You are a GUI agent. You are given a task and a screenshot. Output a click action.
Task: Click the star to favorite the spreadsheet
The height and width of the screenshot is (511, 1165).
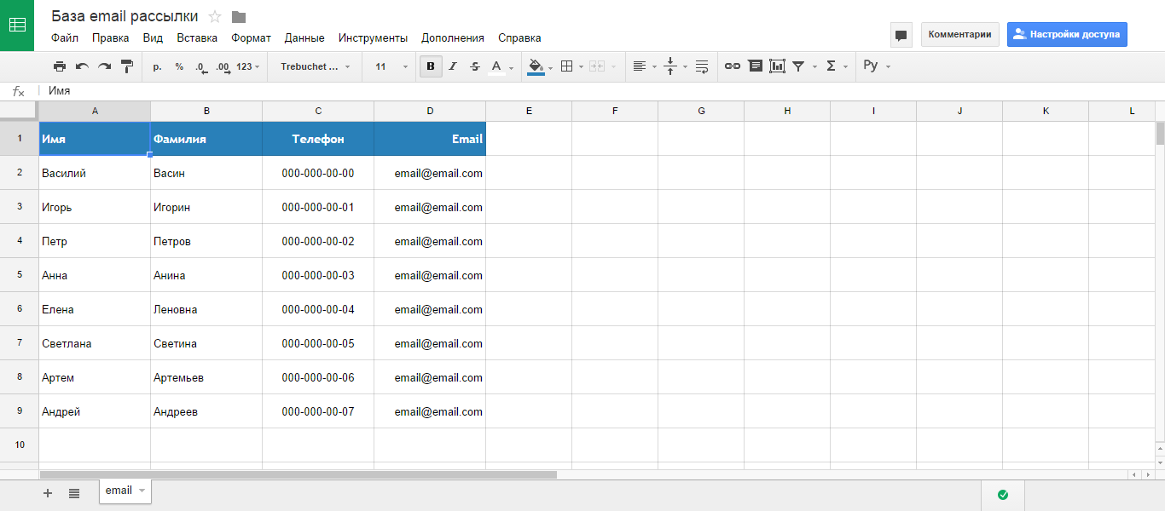216,15
